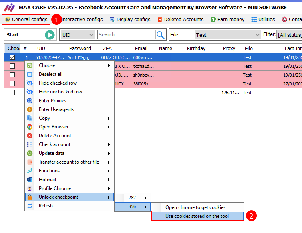This screenshot has width=302, height=233.
Task: Open General configs menu
Action: [x=26, y=20]
